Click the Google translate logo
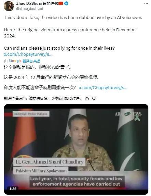 point(15,61)
